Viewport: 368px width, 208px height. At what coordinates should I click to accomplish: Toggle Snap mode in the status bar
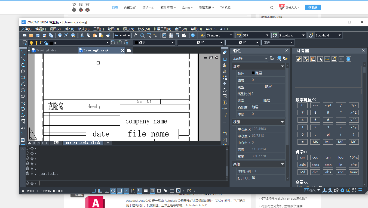click(x=94, y=191)
